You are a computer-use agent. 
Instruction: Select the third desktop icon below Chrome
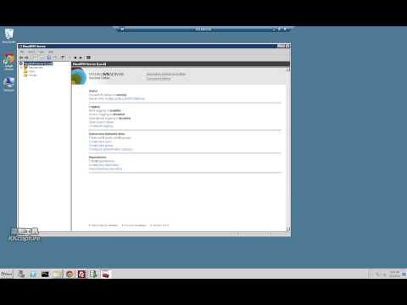pyautogui.click(x=8, y=84)
